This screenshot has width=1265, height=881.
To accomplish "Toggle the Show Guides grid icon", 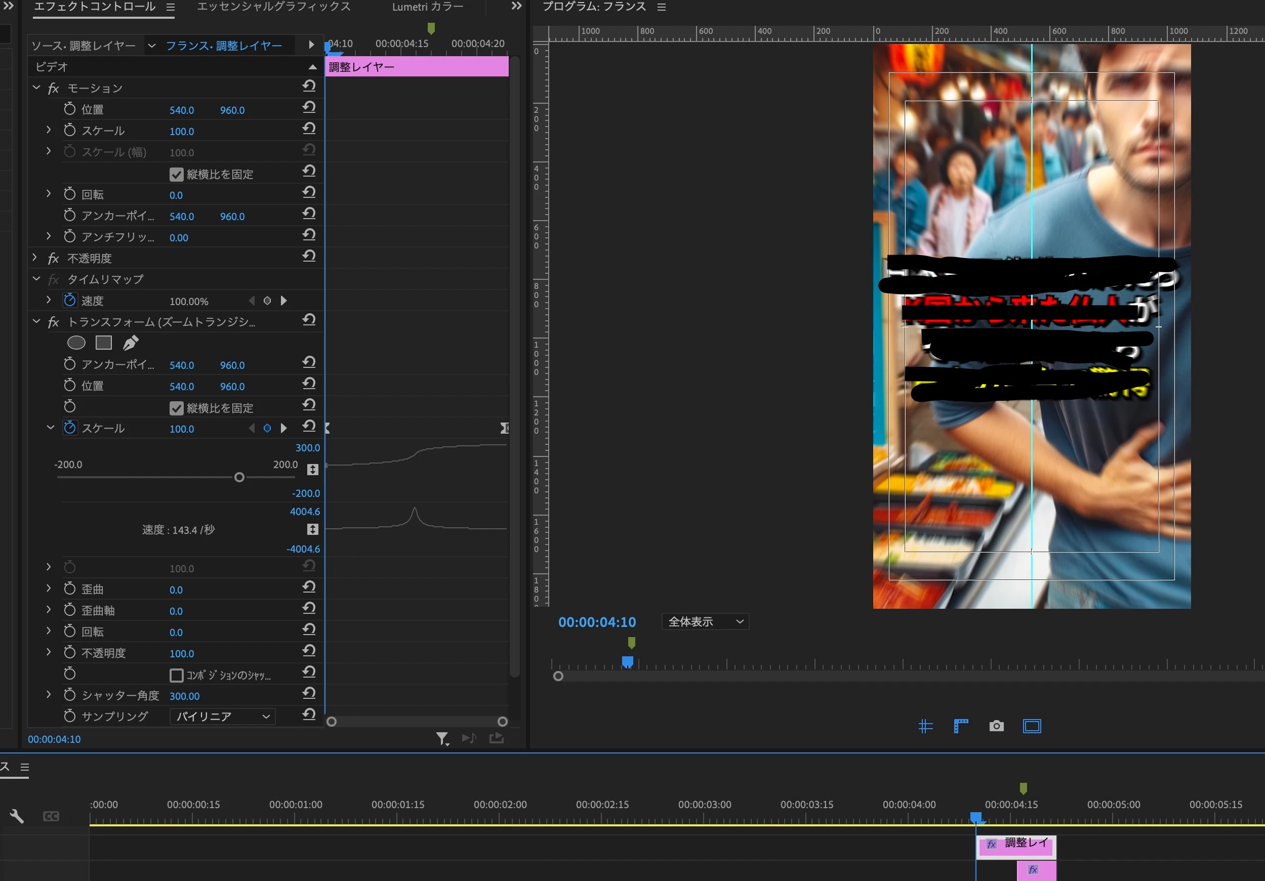I will 926,726.
